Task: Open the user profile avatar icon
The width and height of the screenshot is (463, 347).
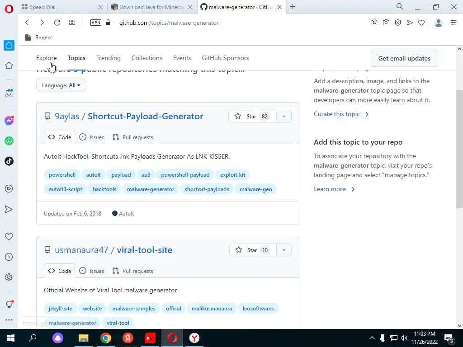Action: pyautogui.click(x=439, y=23)
